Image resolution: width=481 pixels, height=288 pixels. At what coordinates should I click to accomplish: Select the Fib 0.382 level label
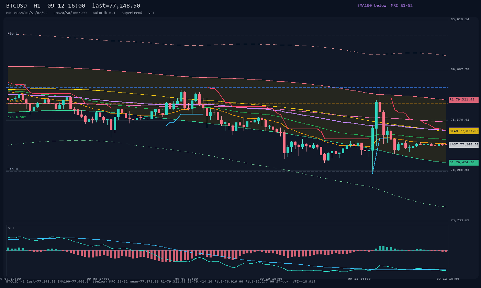(17, 117)
